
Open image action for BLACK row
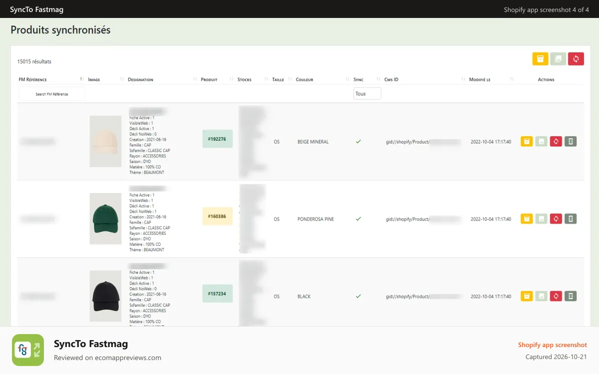542,296
